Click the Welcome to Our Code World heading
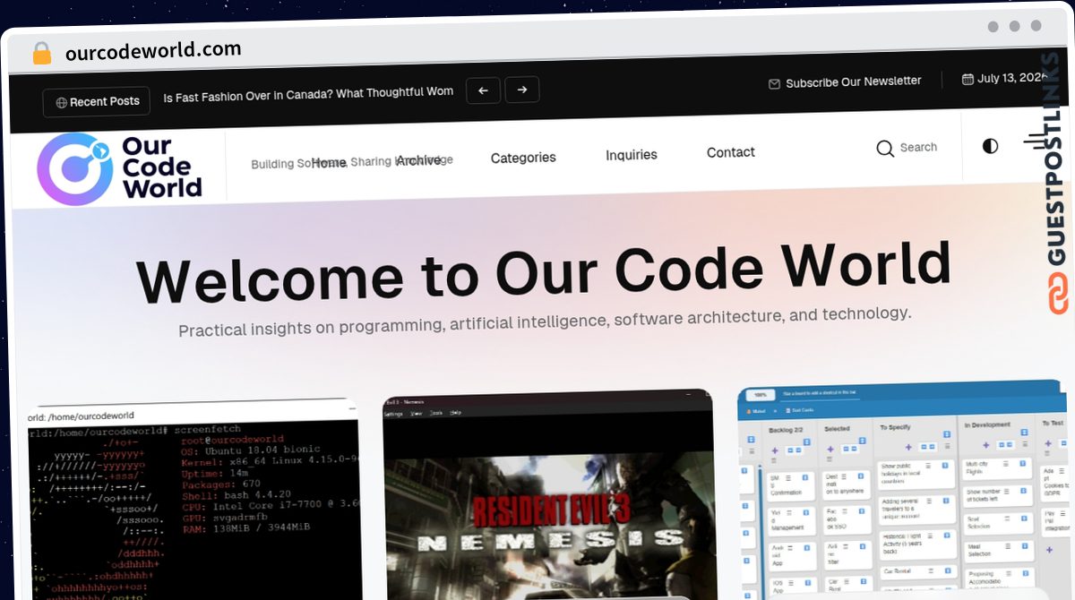 [543, 271]
